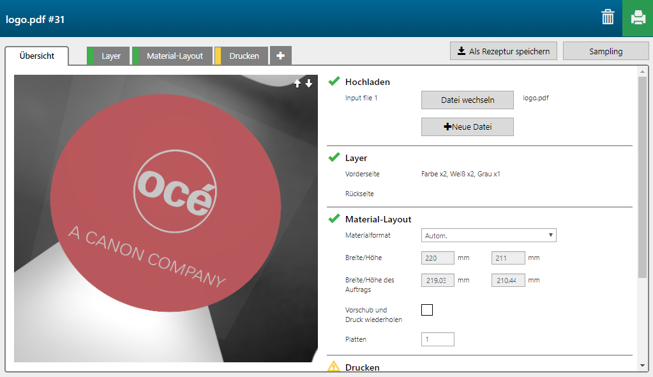Click the Hochladen green checkmark

coord(334,81)
